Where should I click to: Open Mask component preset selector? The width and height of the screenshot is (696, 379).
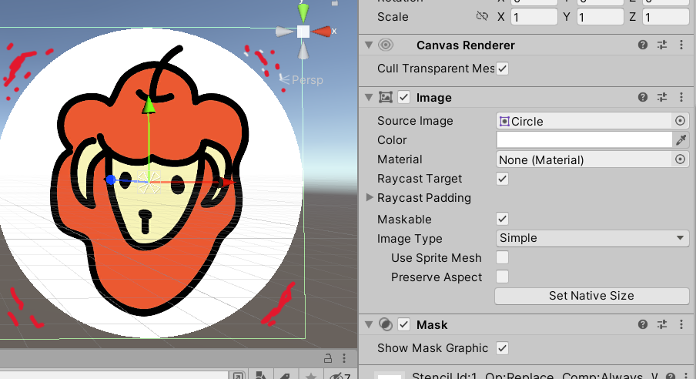[x=662, y=325]
